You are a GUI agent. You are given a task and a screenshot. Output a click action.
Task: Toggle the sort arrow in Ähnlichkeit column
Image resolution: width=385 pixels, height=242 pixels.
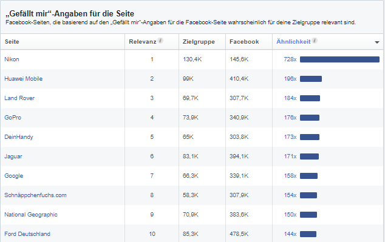point(377,42)
